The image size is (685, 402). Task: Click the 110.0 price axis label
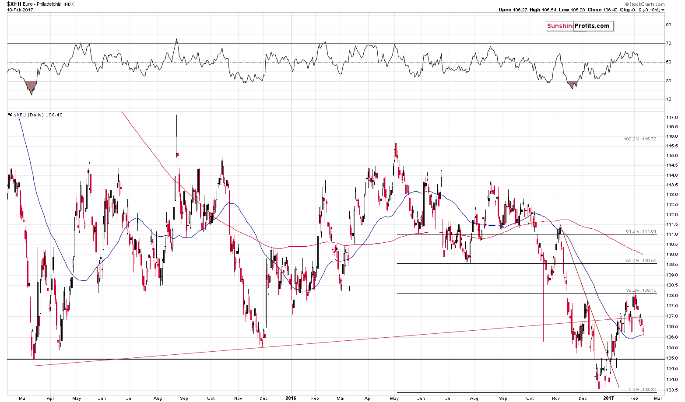pyautogui.click(x=672, y=255)
